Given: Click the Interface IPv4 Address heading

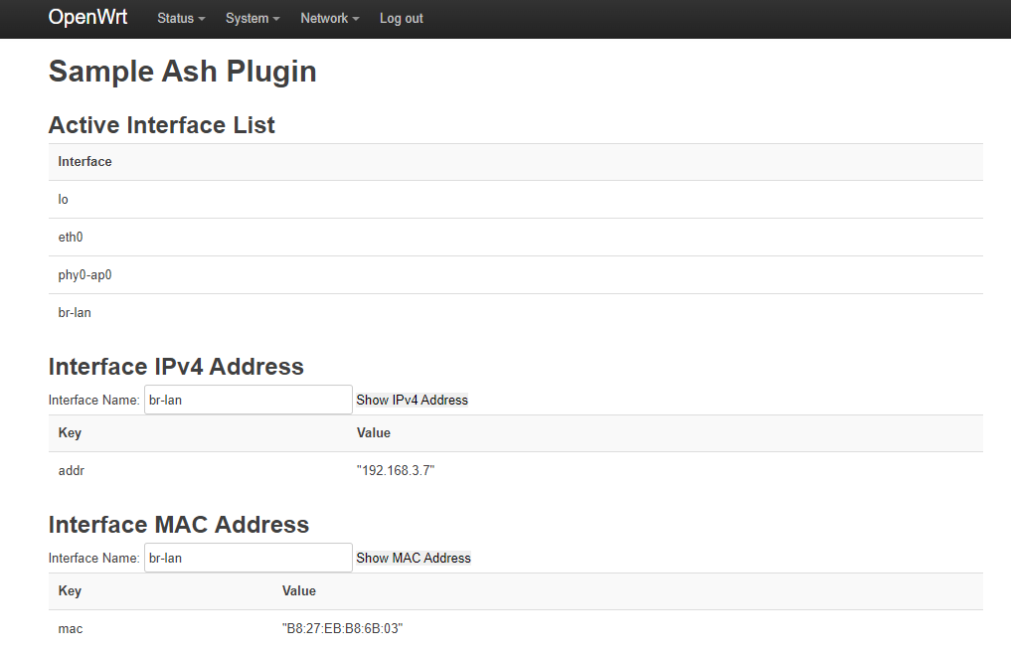Looking at the screenshot, I should (176, 367).
